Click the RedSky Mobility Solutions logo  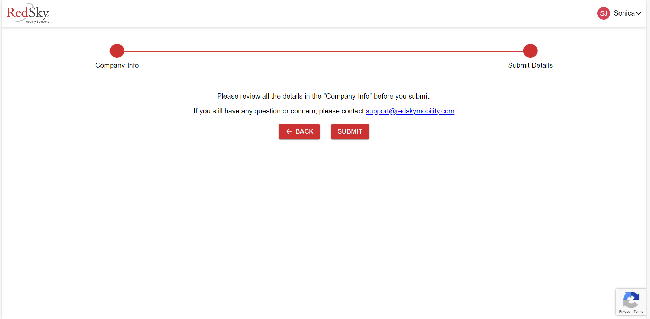coord(28,13)
